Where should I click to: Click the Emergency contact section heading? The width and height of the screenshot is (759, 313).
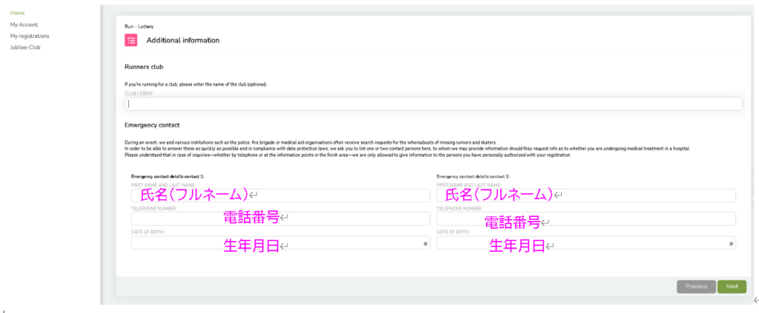point(152,125)
